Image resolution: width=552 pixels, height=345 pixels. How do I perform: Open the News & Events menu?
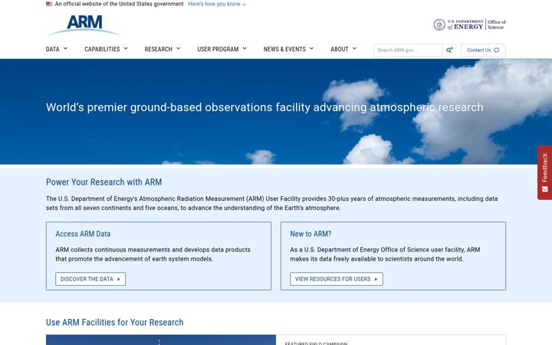288,49
